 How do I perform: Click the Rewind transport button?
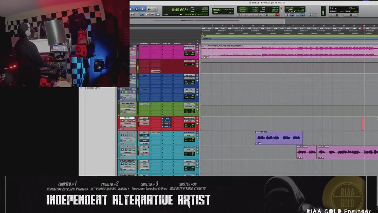[x=250, y=15]
